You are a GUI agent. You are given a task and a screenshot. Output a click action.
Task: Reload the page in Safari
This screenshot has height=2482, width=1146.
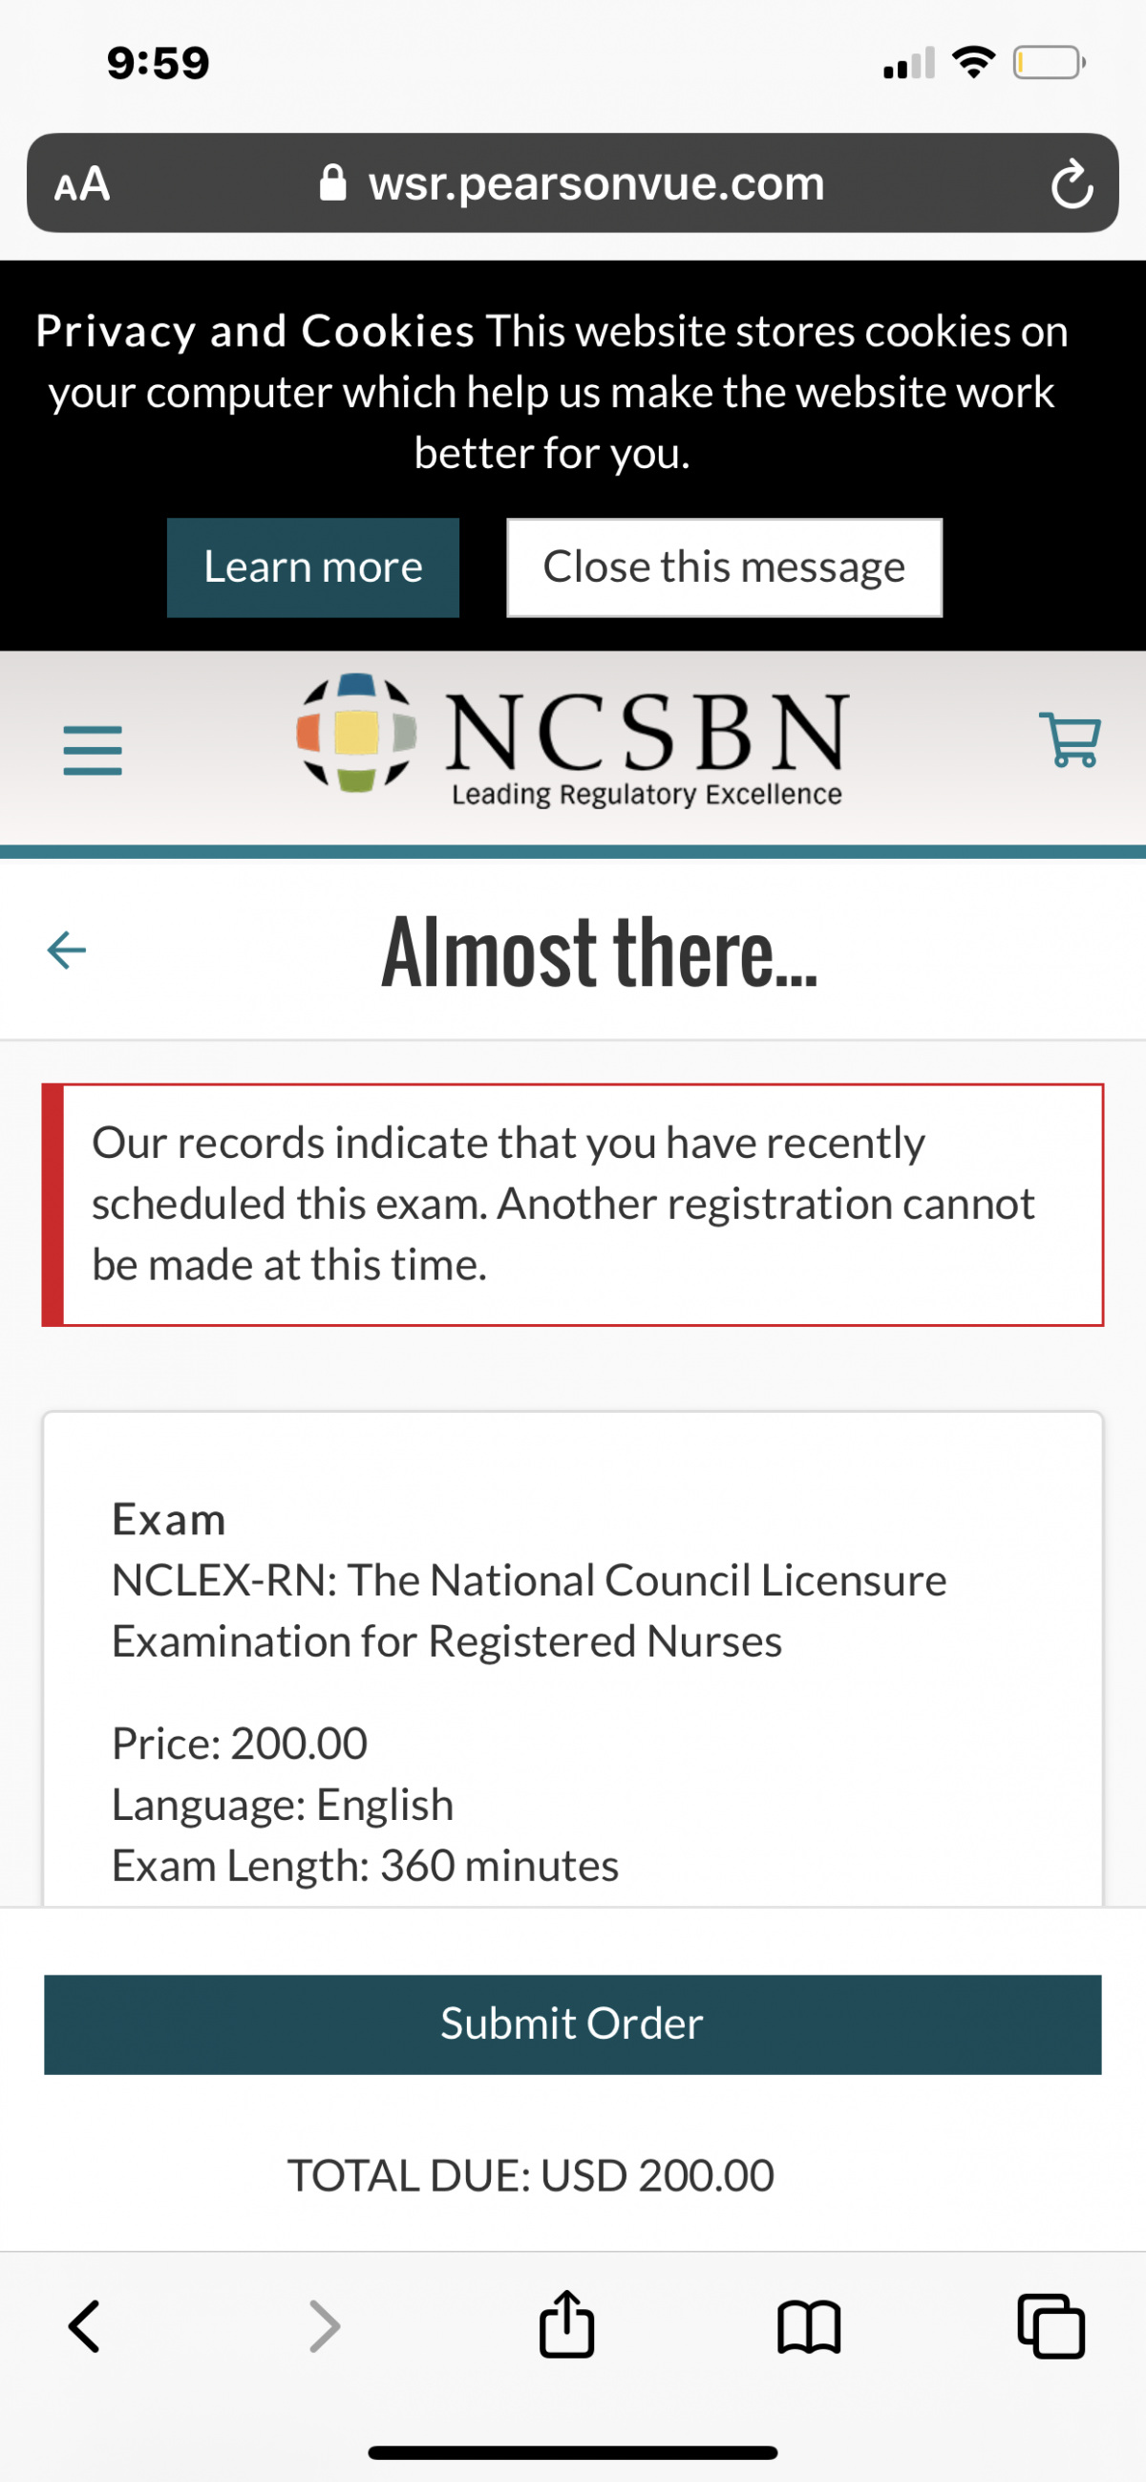click(x=1071, y=184)
